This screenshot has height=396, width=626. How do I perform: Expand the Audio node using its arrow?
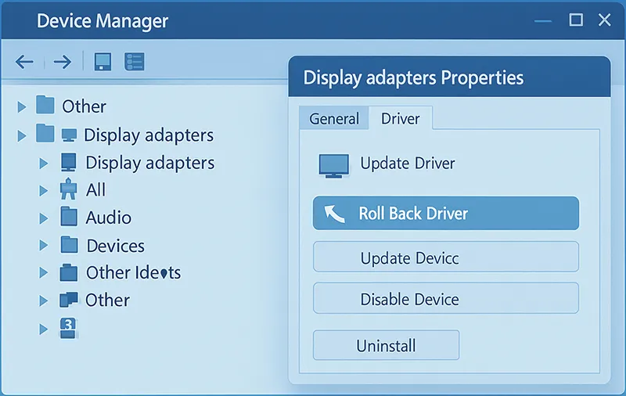pos(44,218)
